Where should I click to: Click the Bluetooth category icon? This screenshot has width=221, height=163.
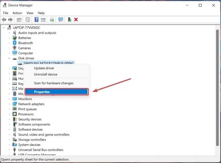pos(14,43)
